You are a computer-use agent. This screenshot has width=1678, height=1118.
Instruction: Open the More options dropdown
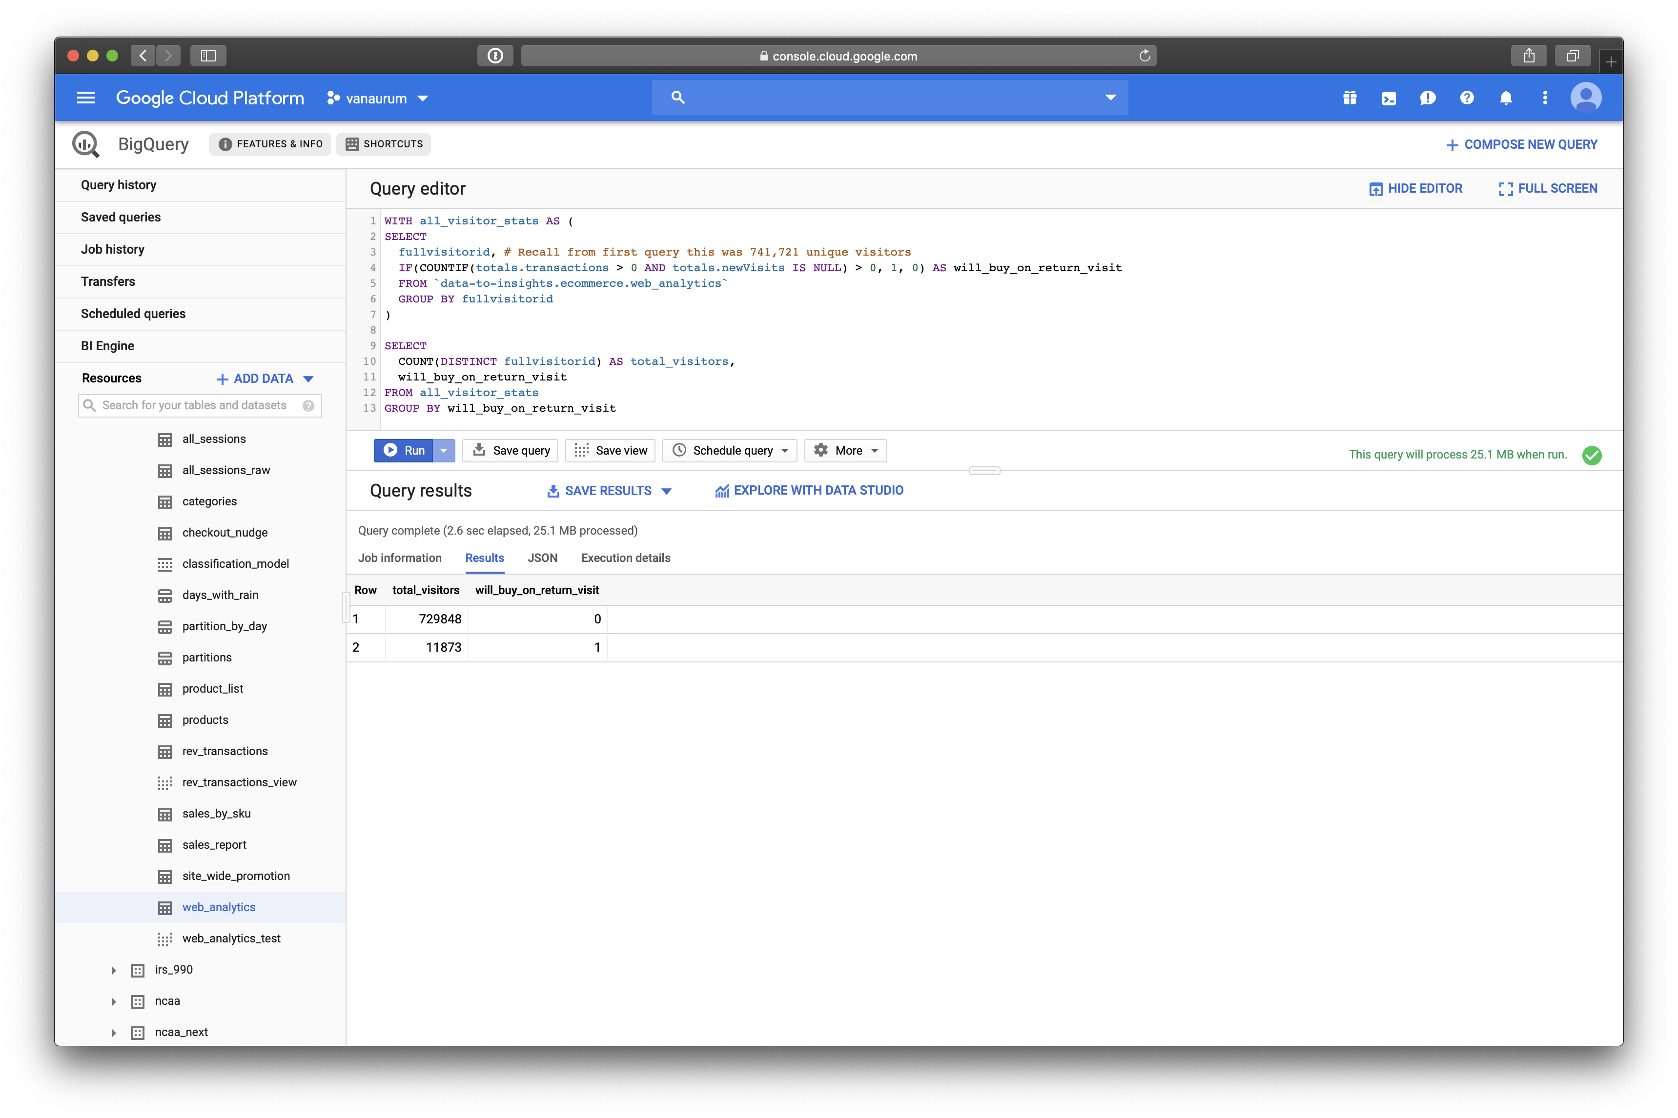(845, 451)
